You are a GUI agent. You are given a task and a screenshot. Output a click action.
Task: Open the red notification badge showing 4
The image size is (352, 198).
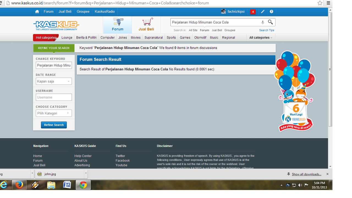253,12
